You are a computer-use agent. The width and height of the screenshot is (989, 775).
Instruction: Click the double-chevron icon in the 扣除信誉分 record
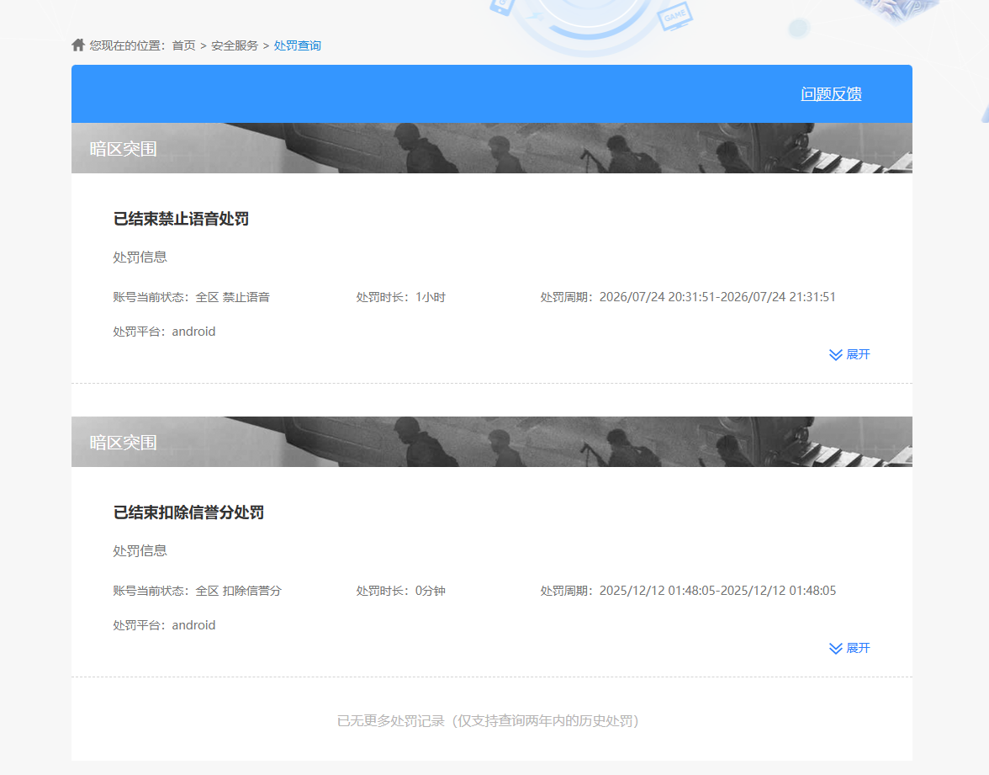coord(836,649)
